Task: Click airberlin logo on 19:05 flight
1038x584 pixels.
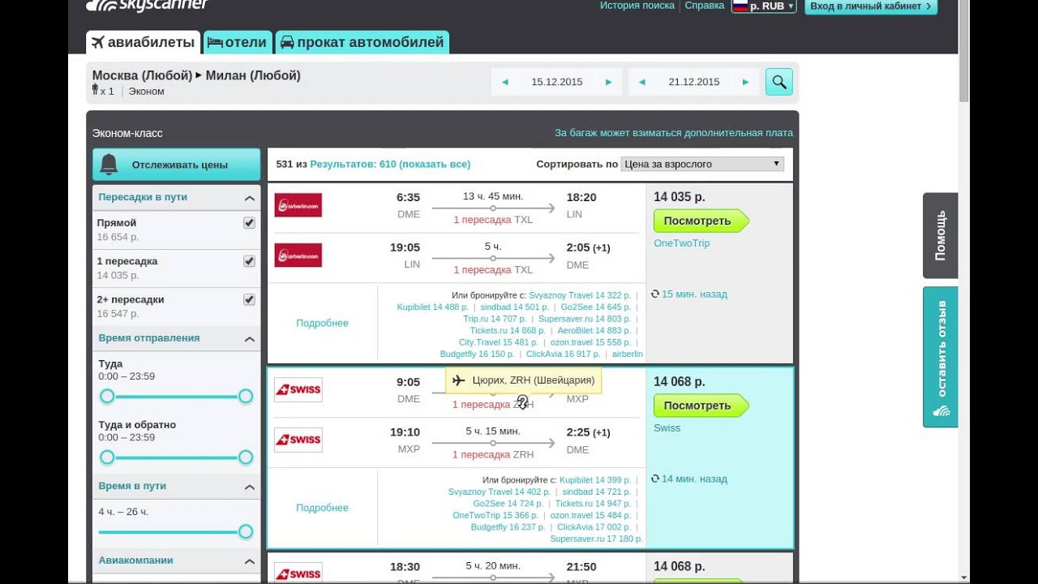Action: [x=298, y=255]
